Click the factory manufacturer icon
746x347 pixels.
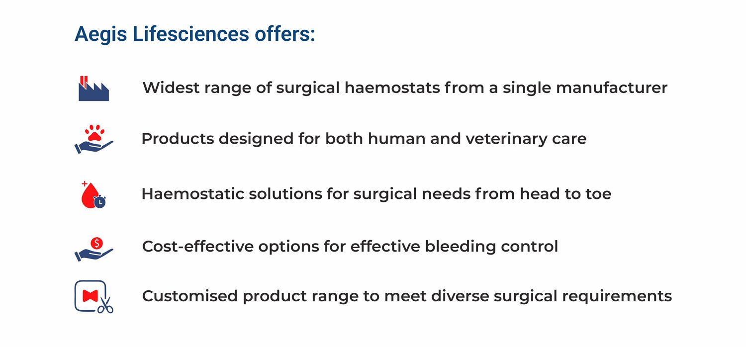click(93, 88)
